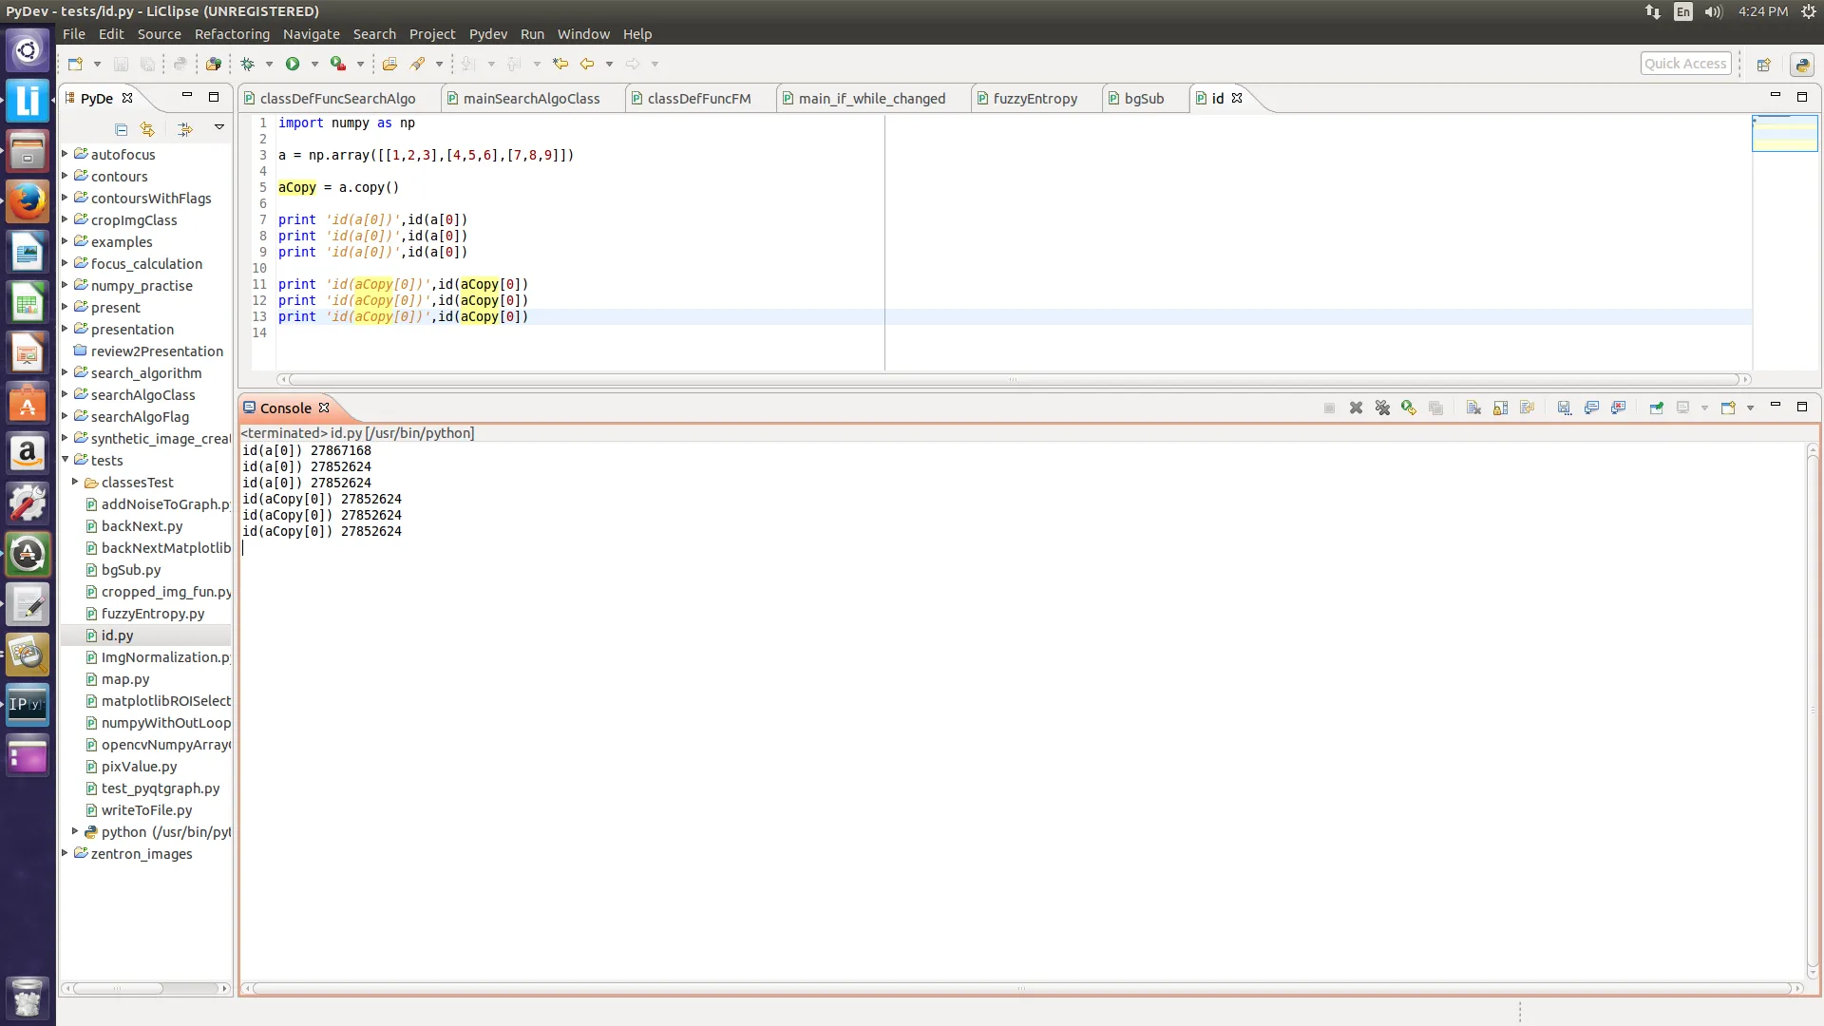The width and height of the screenshot is (1824, 1026).
Task: Click the Last Edit Location arrow icon
Action: tap(560, 64)
